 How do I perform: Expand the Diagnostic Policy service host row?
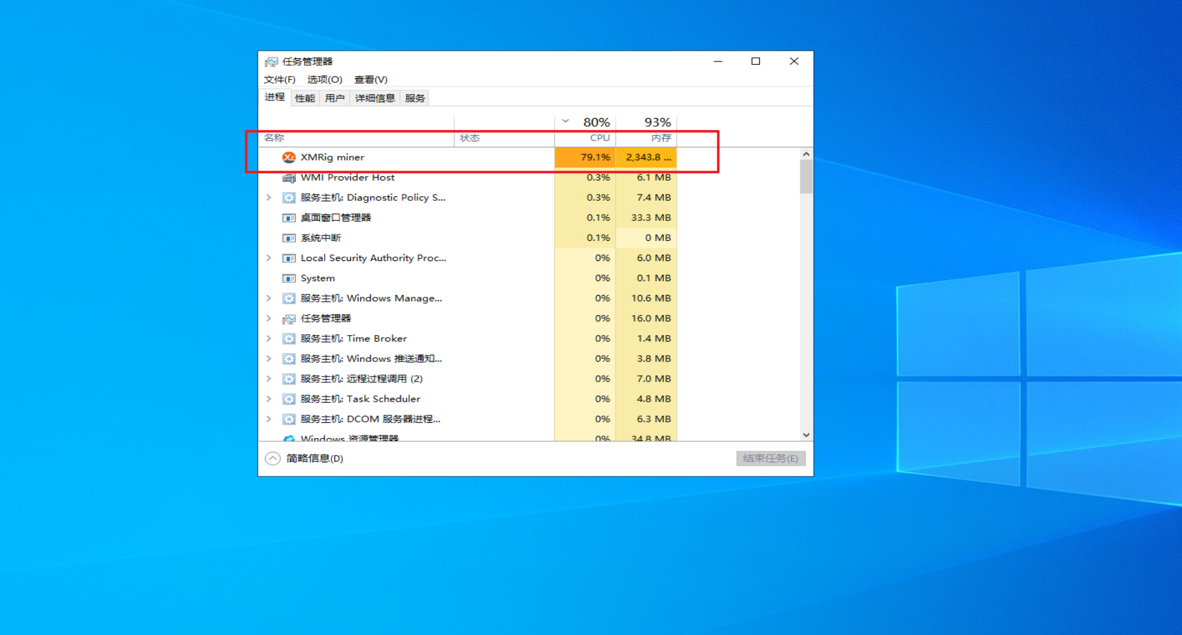tap(269, 198)
